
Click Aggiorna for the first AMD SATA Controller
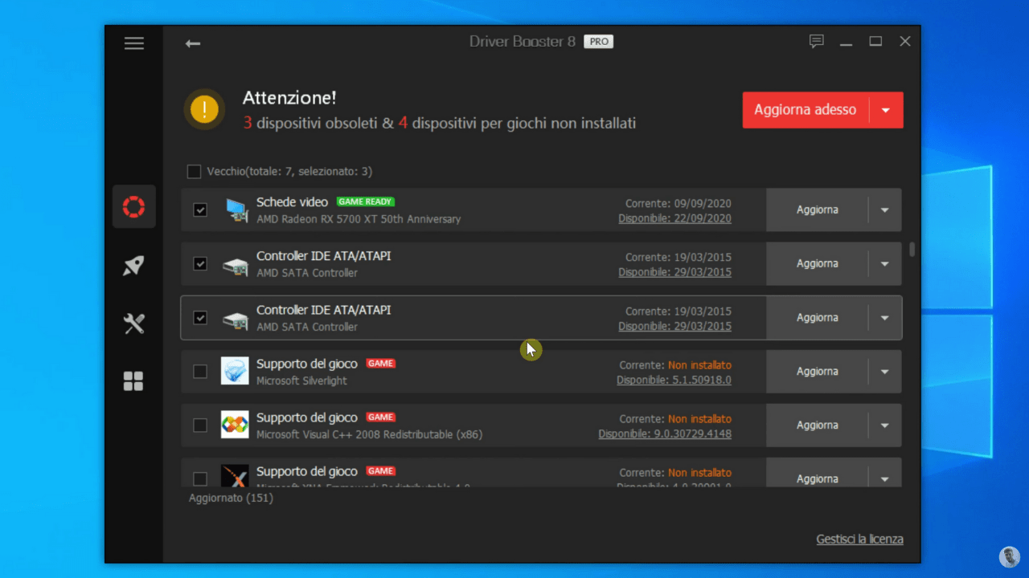(818, 264)
